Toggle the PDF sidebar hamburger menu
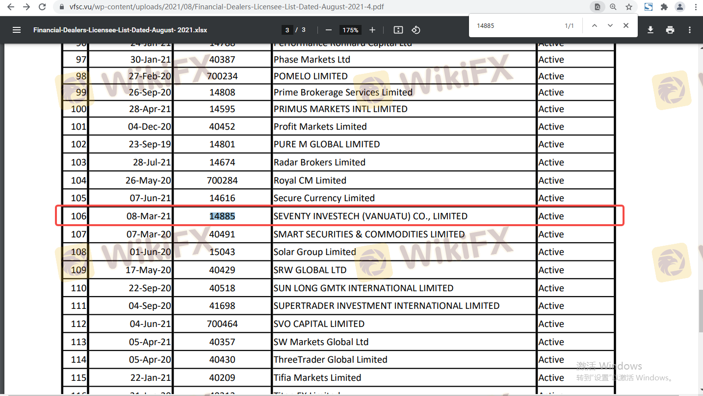Viewport: 703px width, 396px height. [17, 30]
